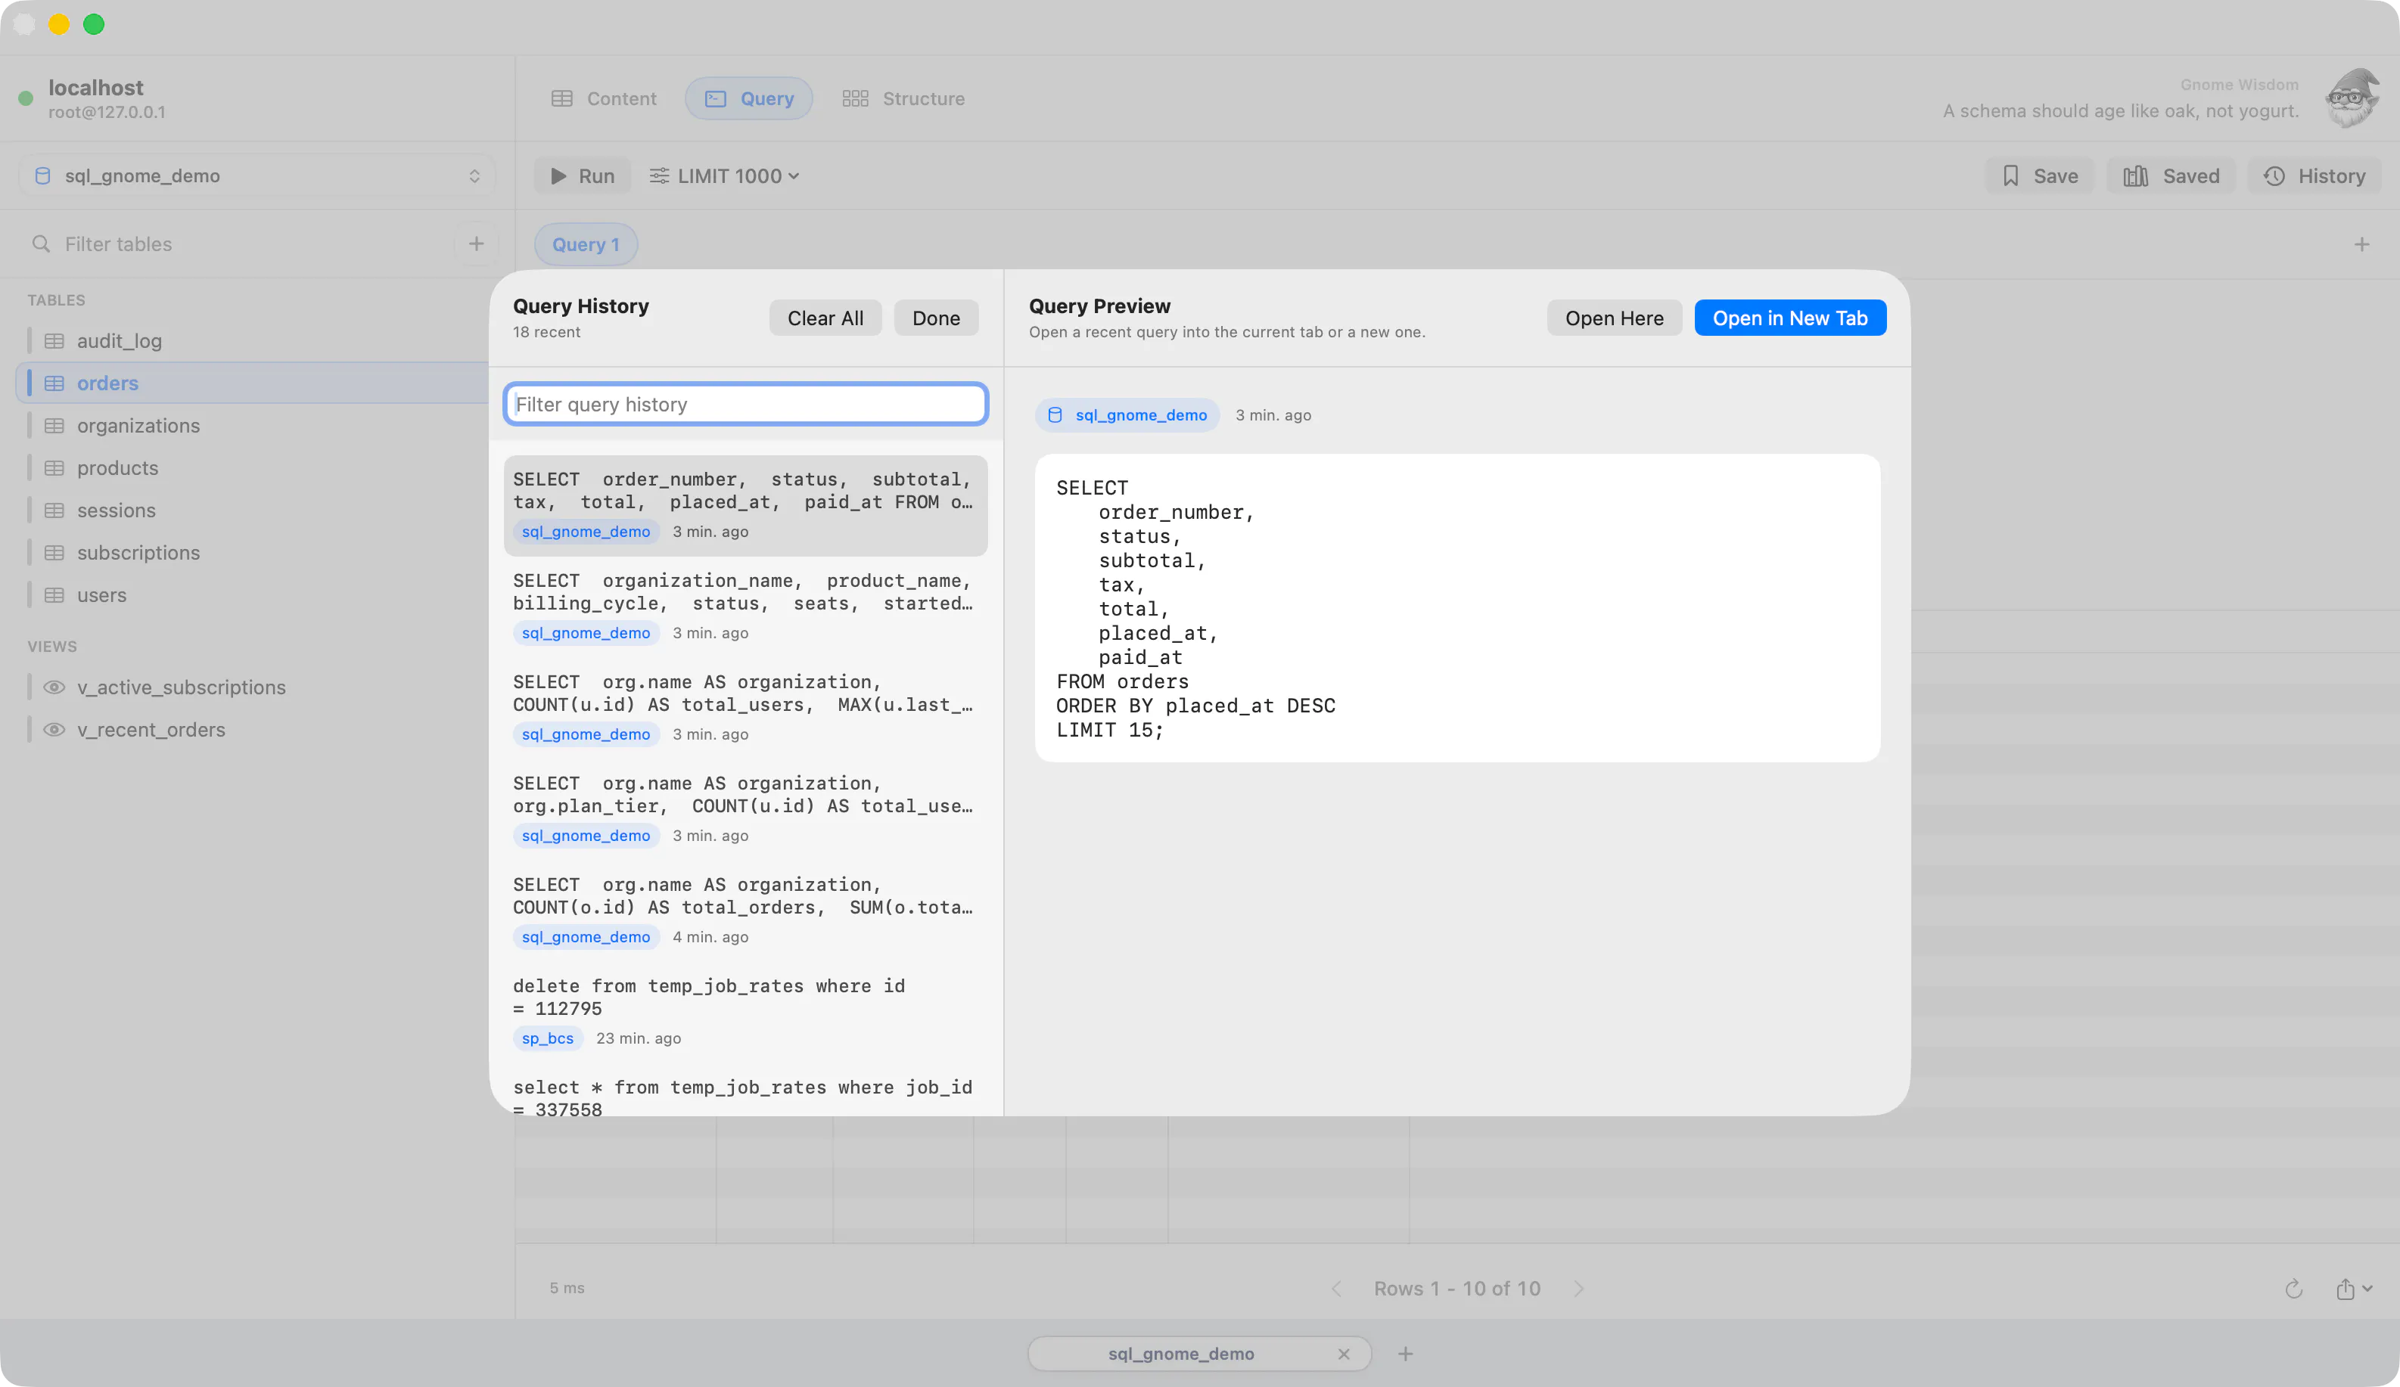Open the Saved queries library

[2172, 176]
